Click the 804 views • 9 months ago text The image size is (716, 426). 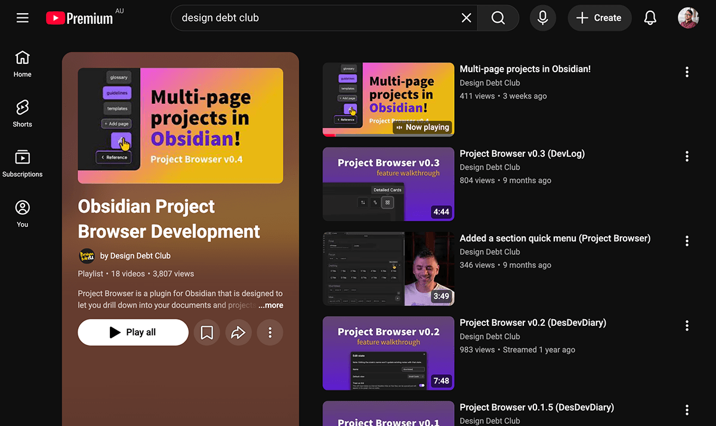pos(505,181)
